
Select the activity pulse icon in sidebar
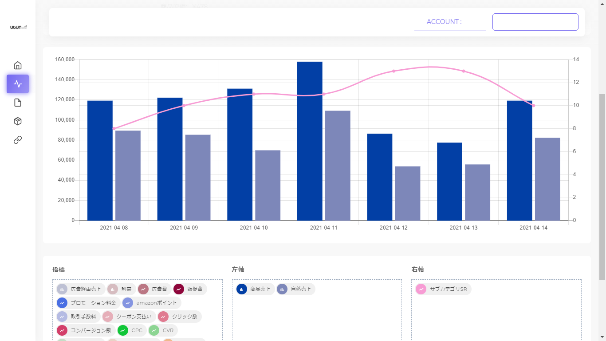[18, 84]
